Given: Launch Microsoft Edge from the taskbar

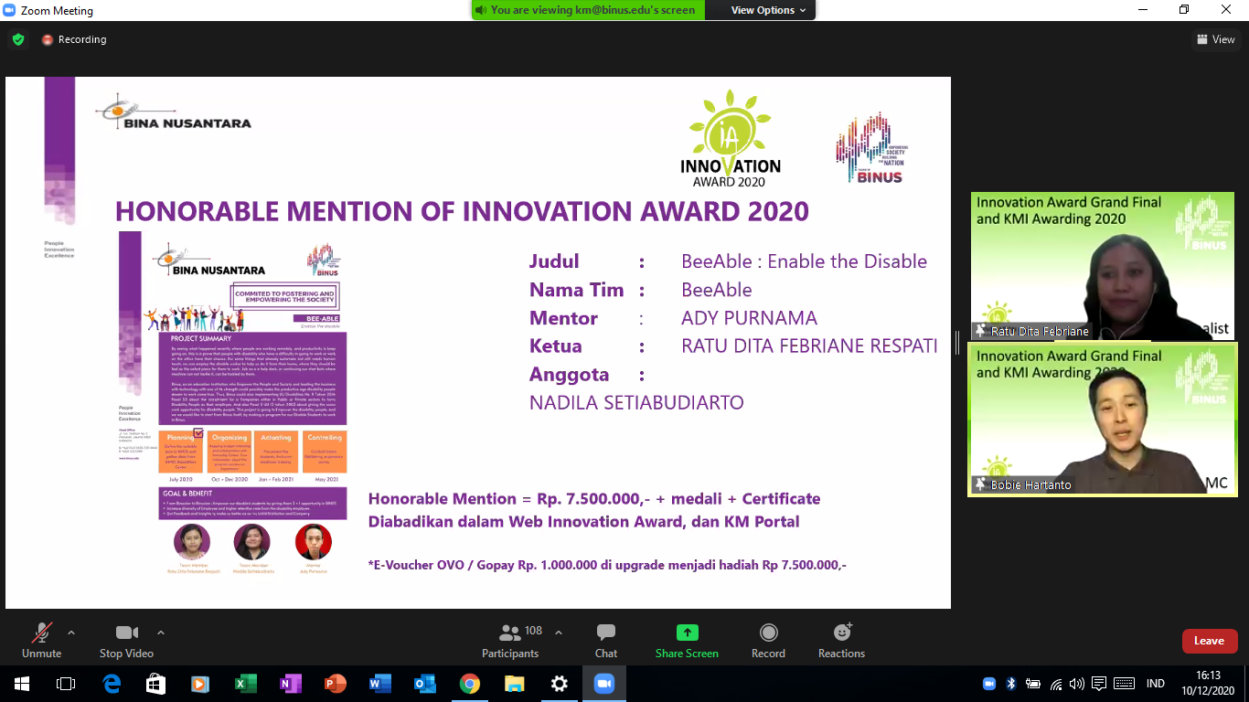Looking at the screenshot, I should coord(112,684).
